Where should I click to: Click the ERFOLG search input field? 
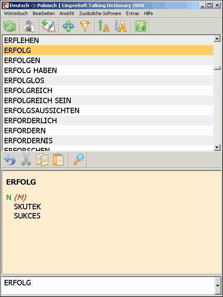pos(108,286)
